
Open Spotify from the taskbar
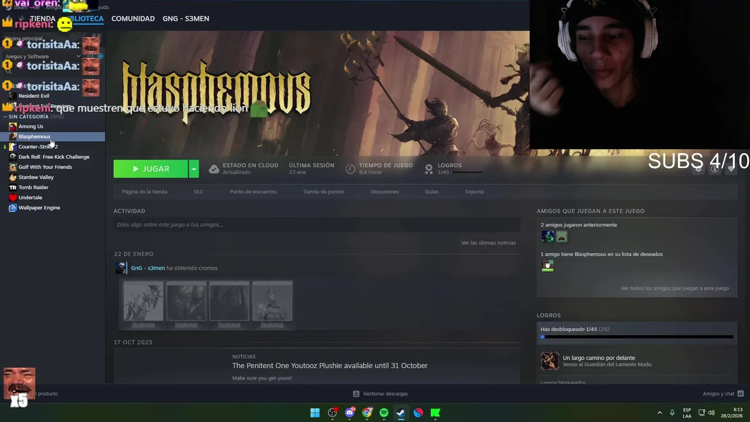pos(384,413)
